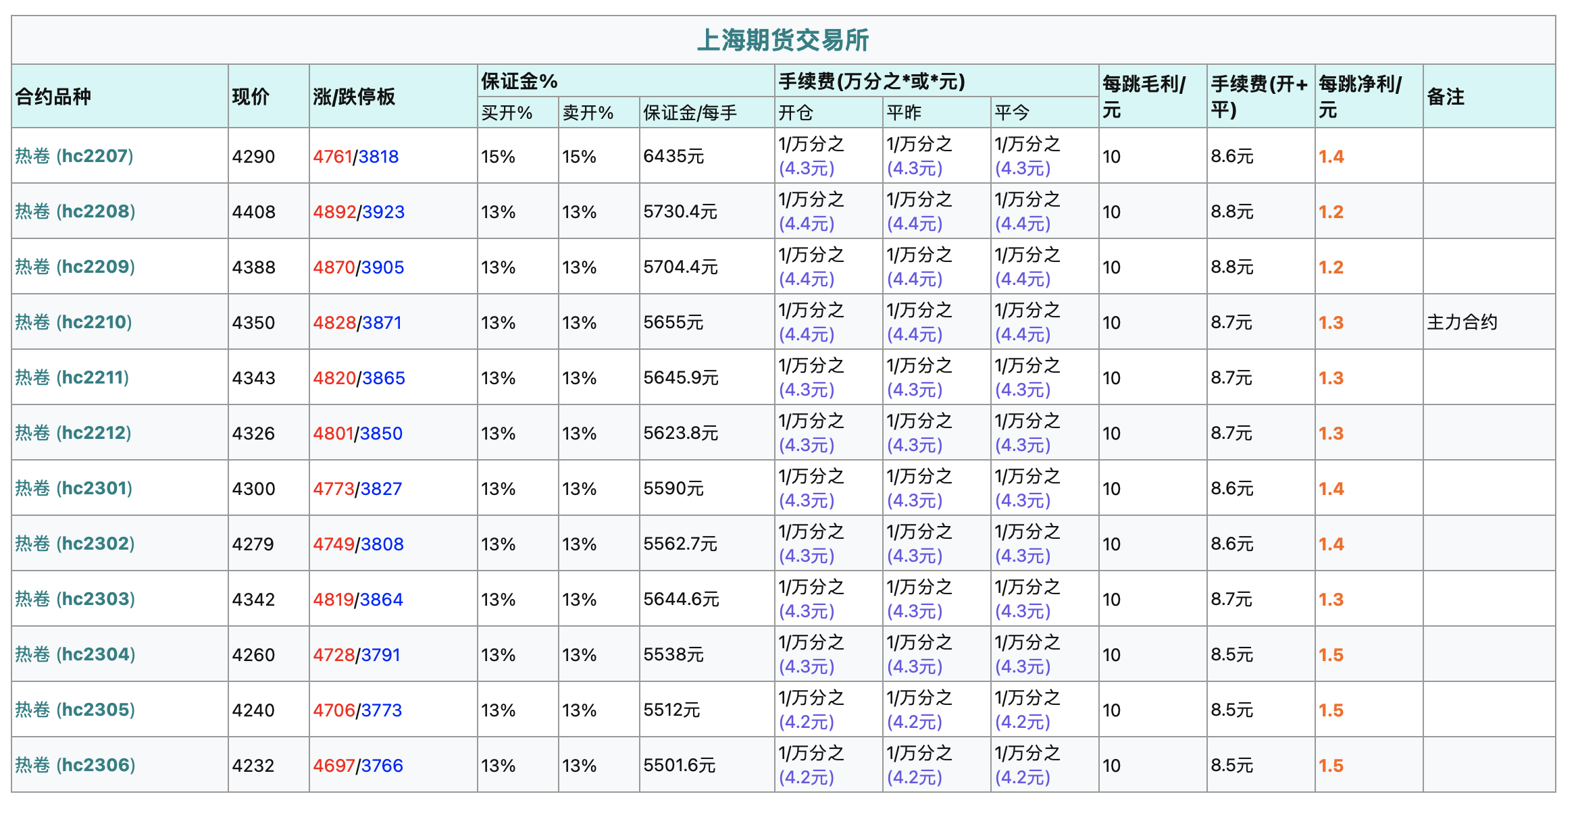Click margin value 6435元

click(x=673, y=157)
